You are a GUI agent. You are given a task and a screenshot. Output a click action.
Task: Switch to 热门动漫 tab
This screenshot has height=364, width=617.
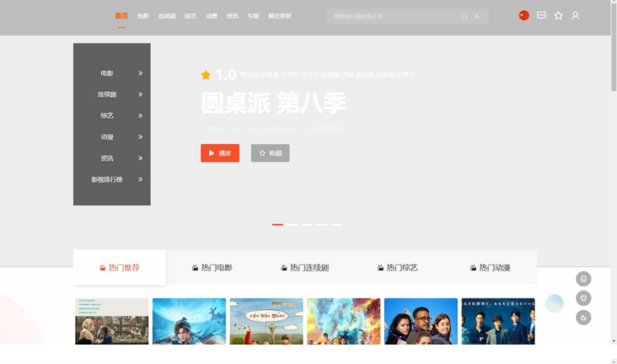click(x=491, y=268)
